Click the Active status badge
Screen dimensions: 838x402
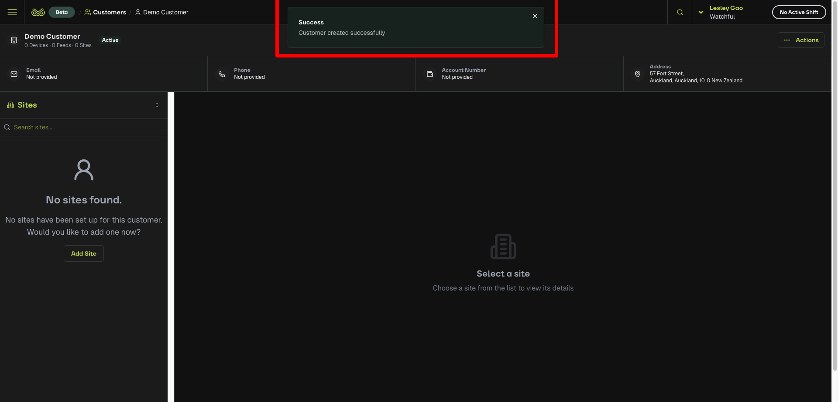click(110, 40)
